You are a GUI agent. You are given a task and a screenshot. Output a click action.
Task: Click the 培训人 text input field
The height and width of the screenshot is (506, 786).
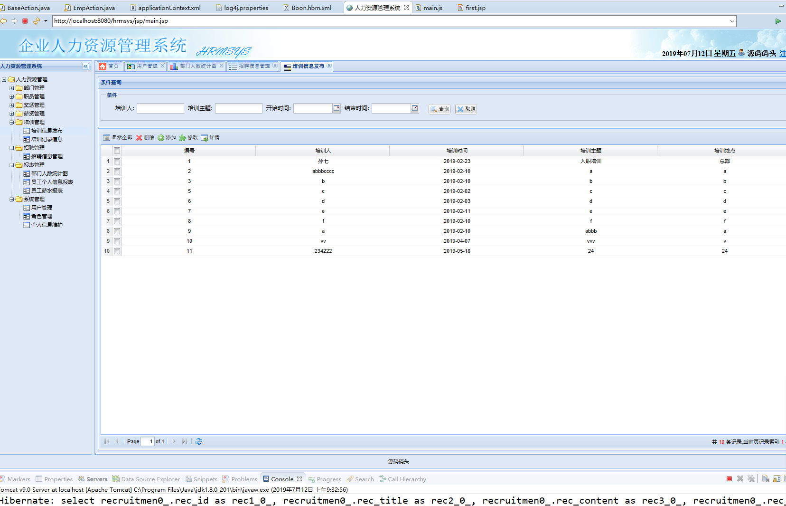[160, 109]
